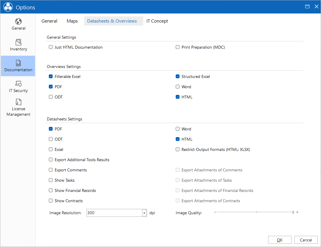Enable Show Tasks checkbox
Image resolution: width=321 pixels, height=247 pixels.
(x=51, y=180)
